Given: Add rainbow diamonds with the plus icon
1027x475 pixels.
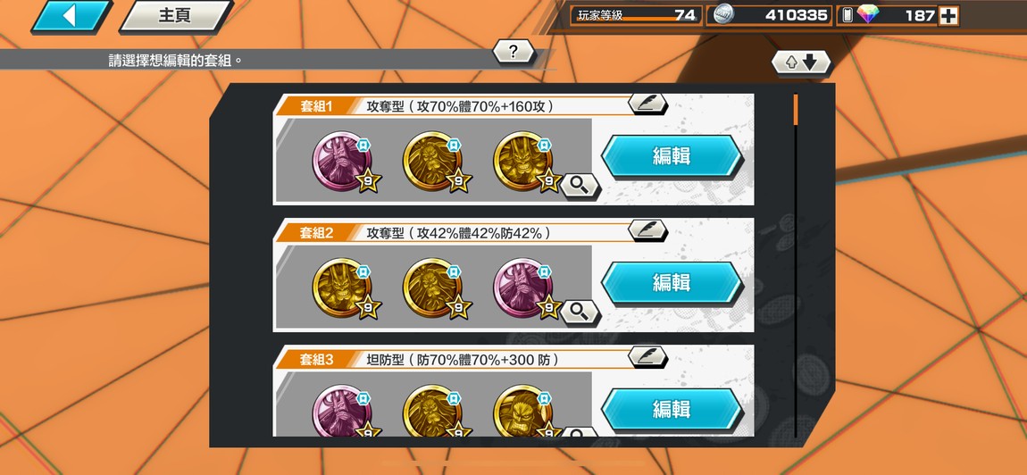Looking at the screenshot, I should pos(948,16).
